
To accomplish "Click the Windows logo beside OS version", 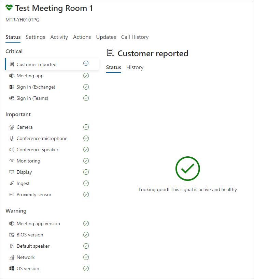I will point(12,268).
